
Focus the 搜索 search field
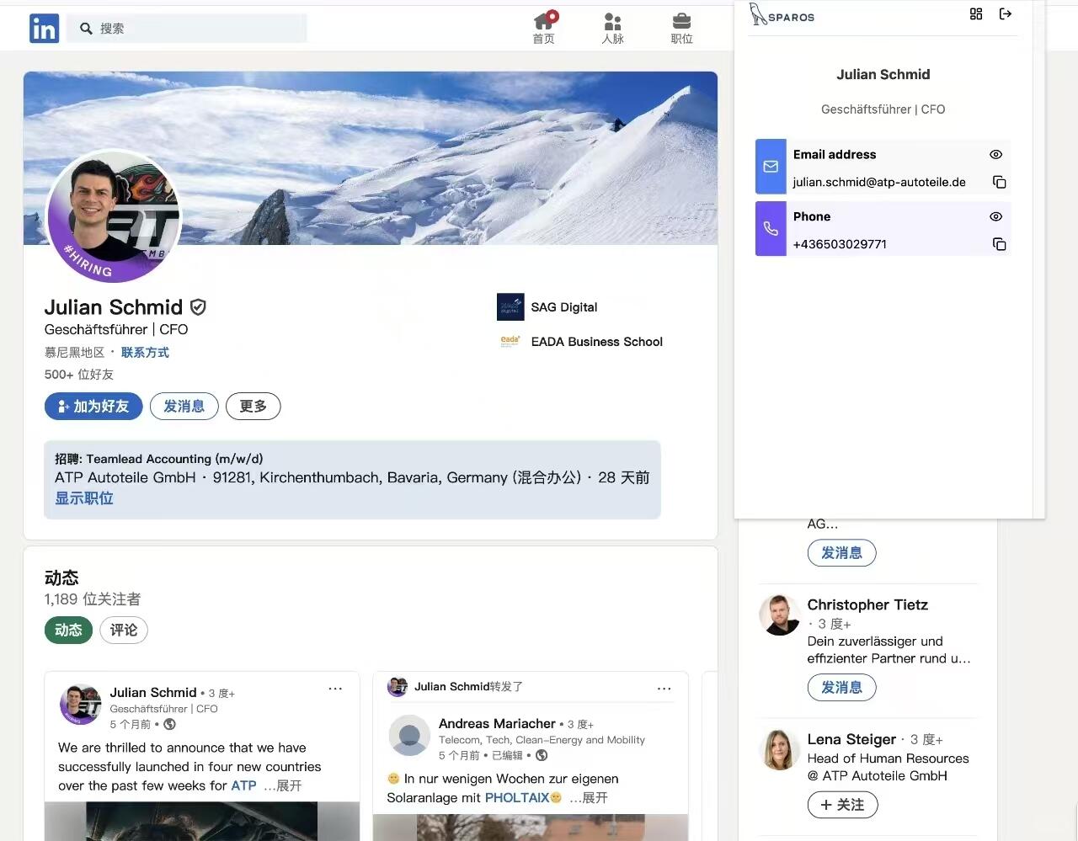pyautogui.click(x=187, y=29)
